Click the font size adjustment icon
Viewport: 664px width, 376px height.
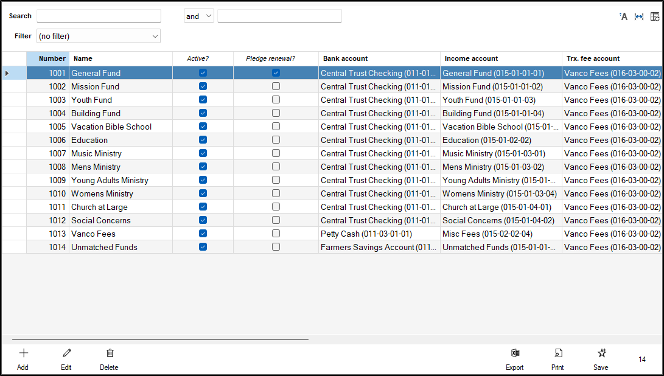(623, 16)
